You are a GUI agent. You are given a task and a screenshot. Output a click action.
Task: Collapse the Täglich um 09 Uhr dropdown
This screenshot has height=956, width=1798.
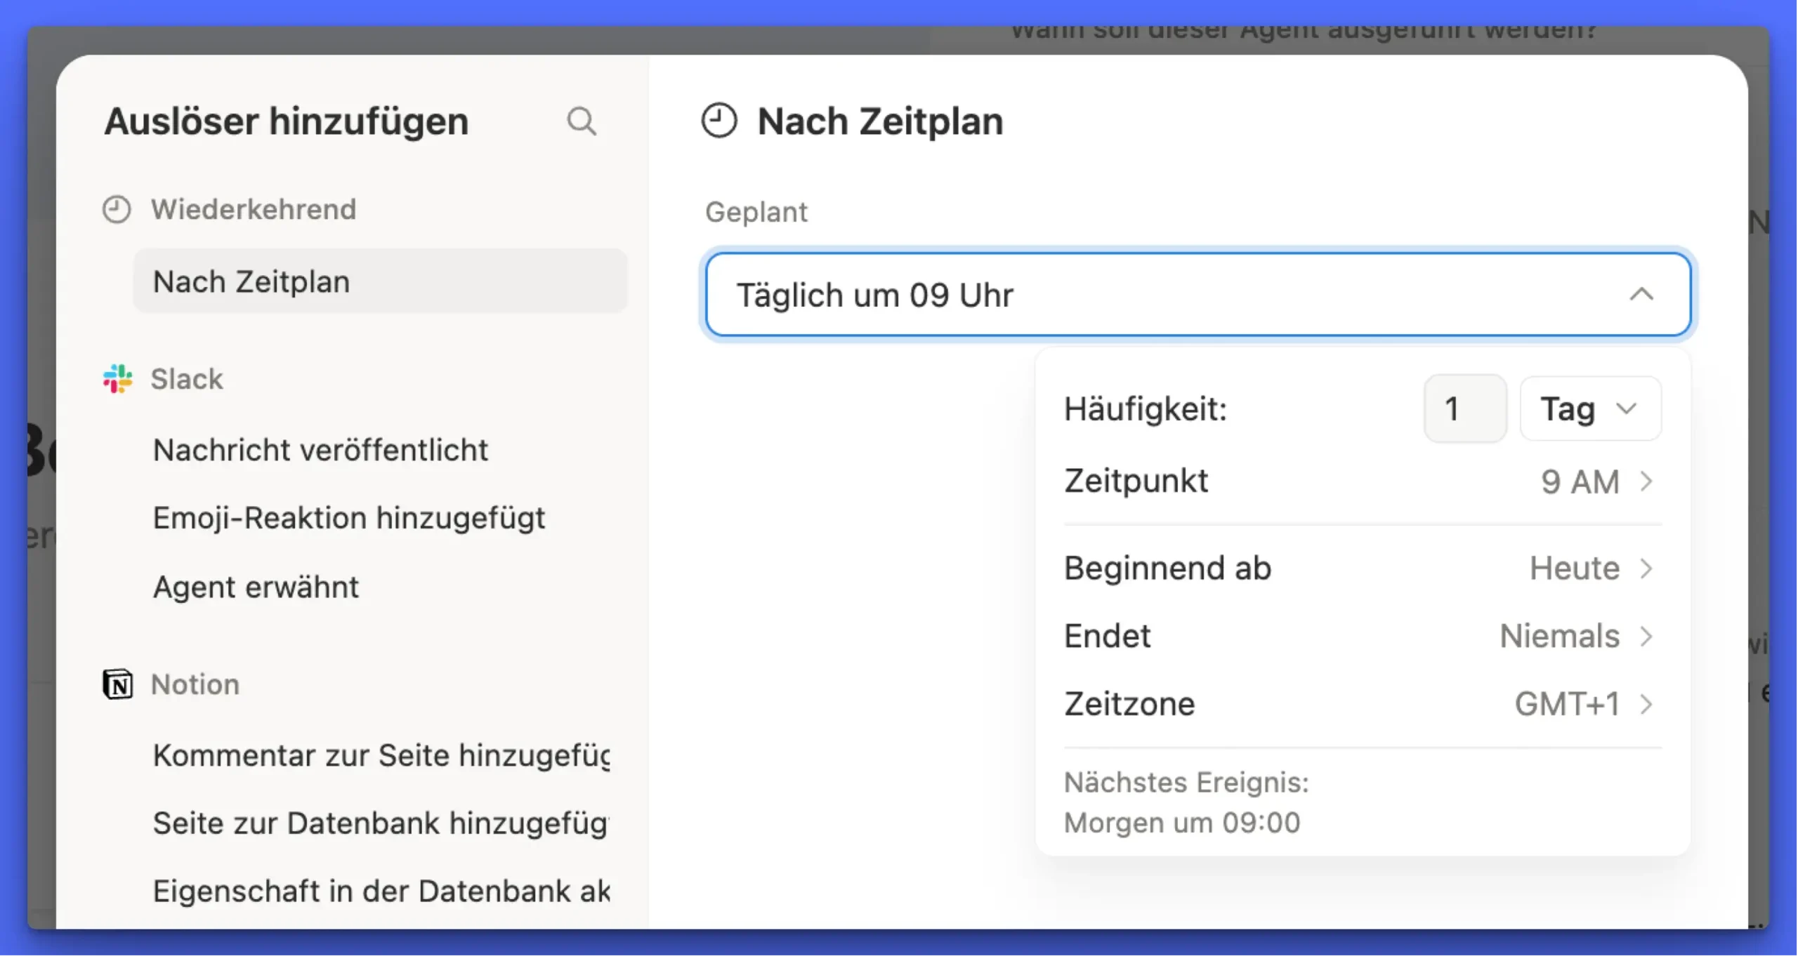[x=1641, y=294]
